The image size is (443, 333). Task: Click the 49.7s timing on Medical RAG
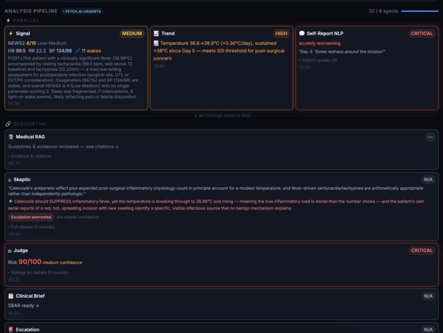tap(14, 163)
